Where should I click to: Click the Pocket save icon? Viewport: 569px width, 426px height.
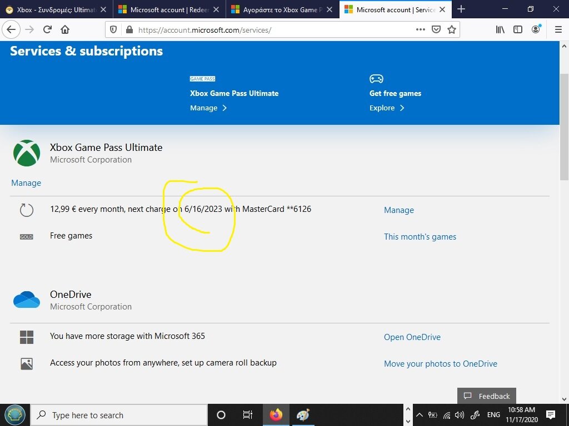(436, 30)
